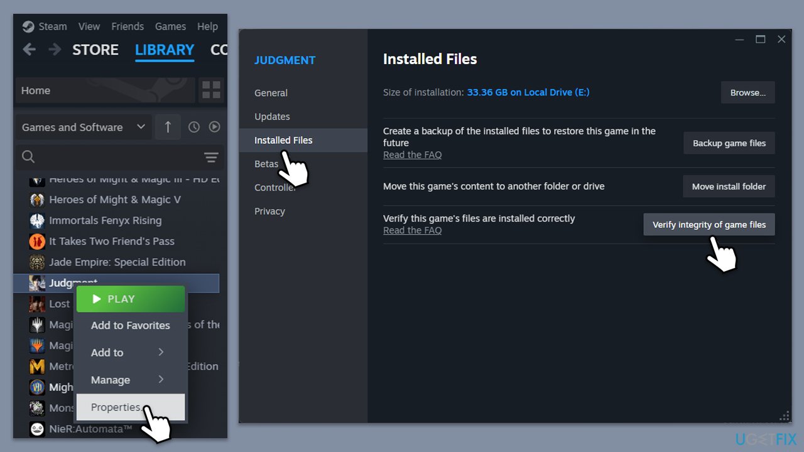Screen dimensions: 804x452
Task: Select Heroes of Might & Magic V
Action: pos(116,200)
